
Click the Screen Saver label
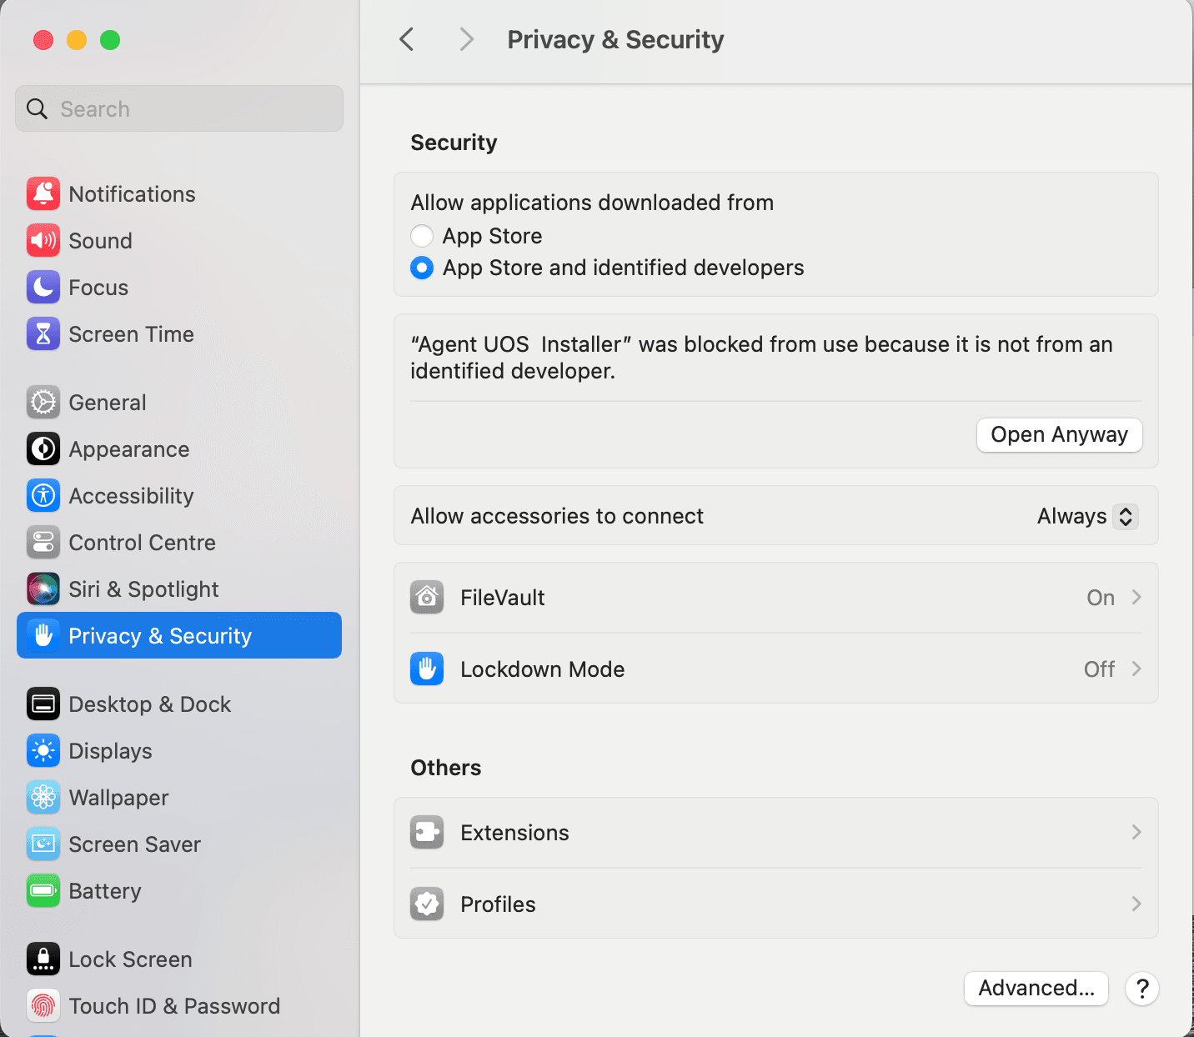pos(134,844)
